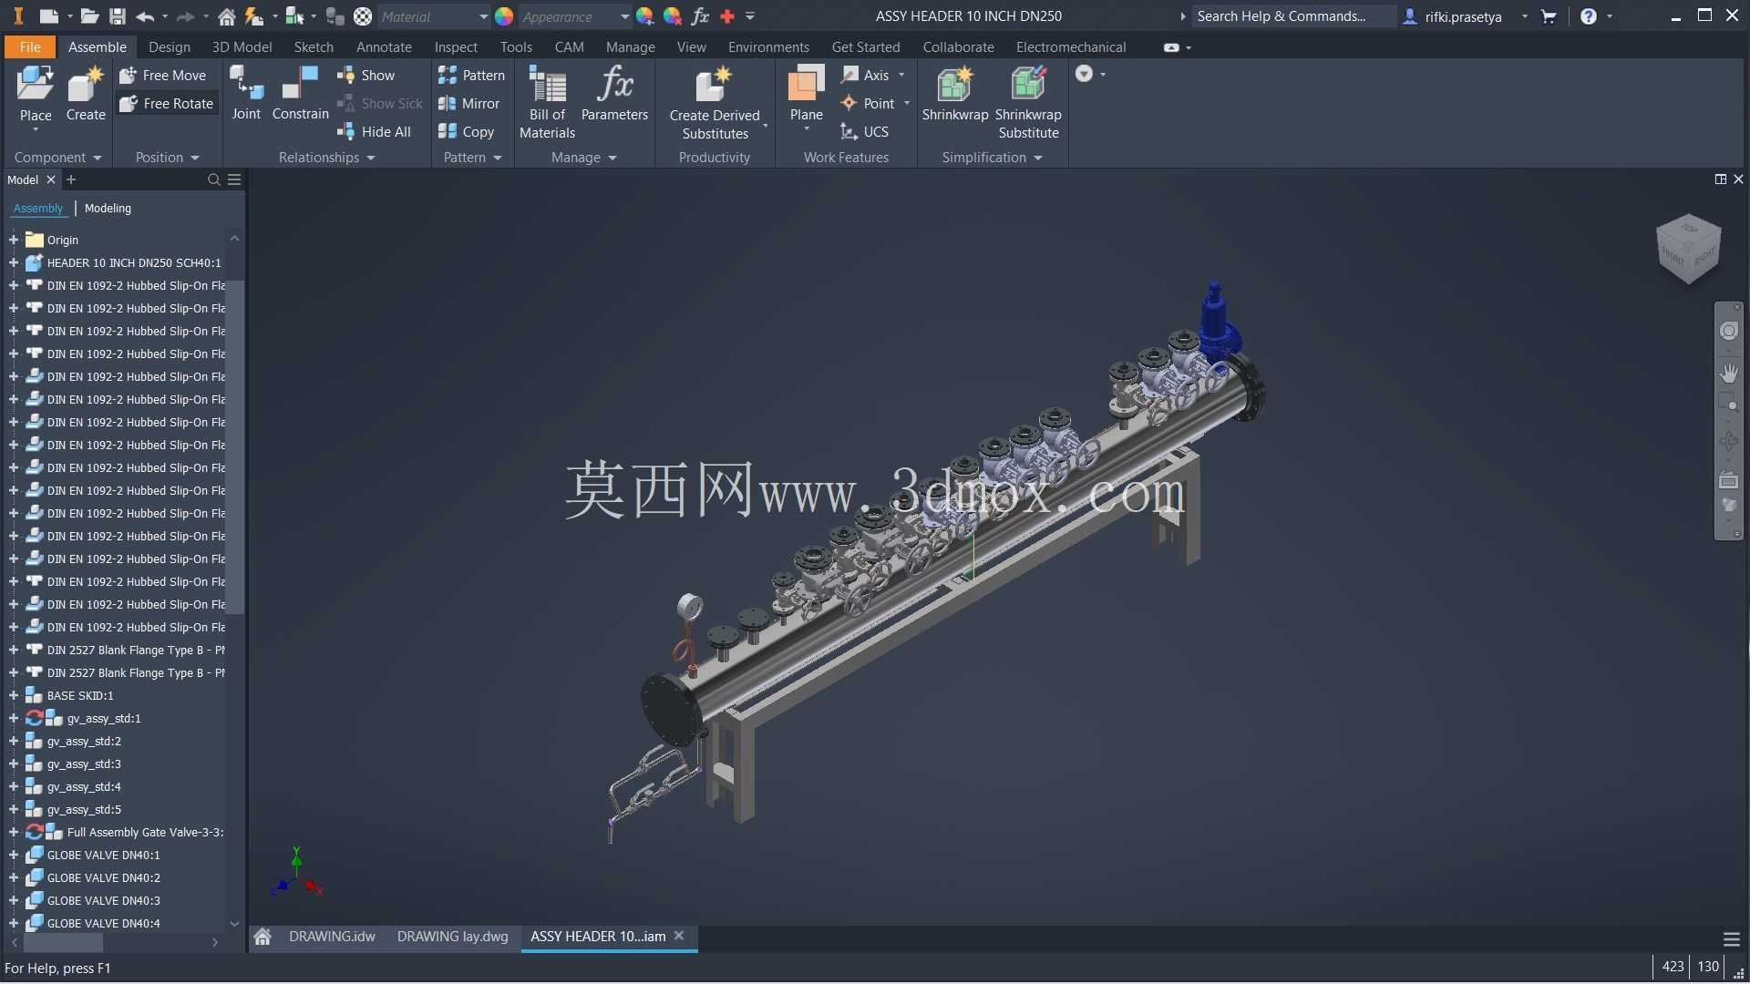Click the Copy components tool
Screen dimensions: 1750x984
tap(467, 132)
